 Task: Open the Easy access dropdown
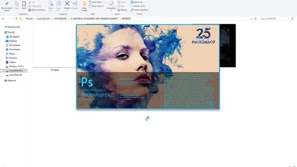97,6
